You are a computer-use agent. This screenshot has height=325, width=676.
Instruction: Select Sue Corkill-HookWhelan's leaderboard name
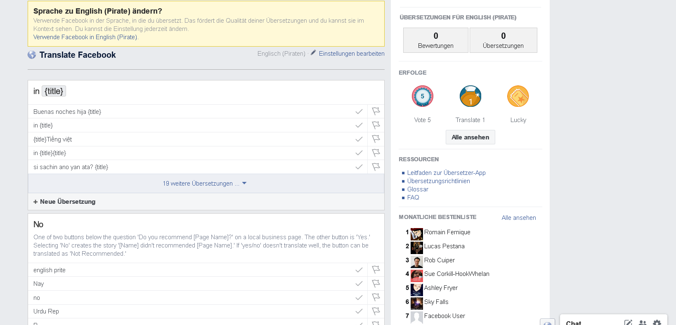(x=457, y=274)
